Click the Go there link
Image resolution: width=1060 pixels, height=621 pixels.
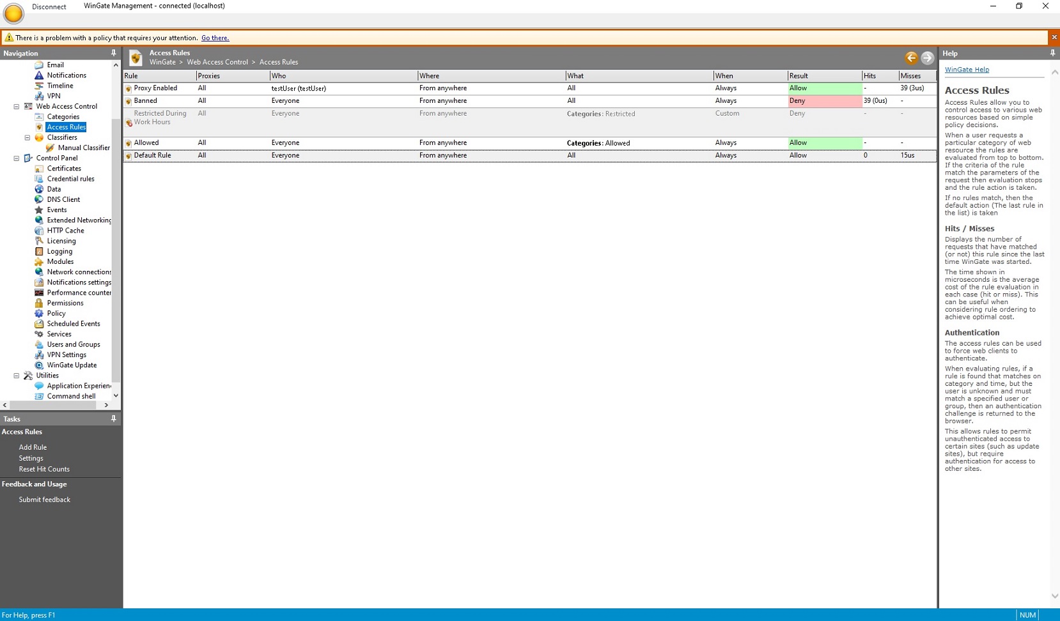[215, 38]
